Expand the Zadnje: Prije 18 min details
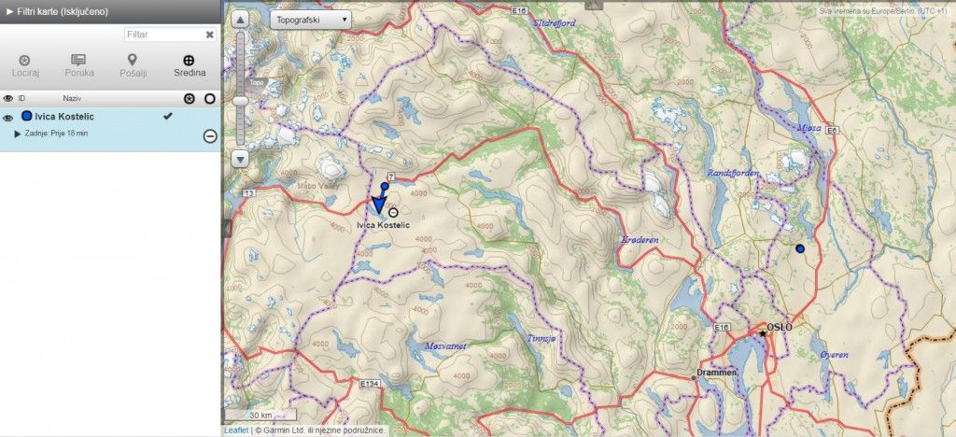 pyautogui.click(x=18, y=134)
